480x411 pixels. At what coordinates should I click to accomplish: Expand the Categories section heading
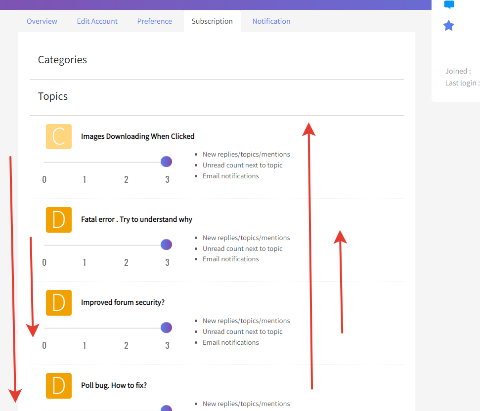[x=62, y=60]
